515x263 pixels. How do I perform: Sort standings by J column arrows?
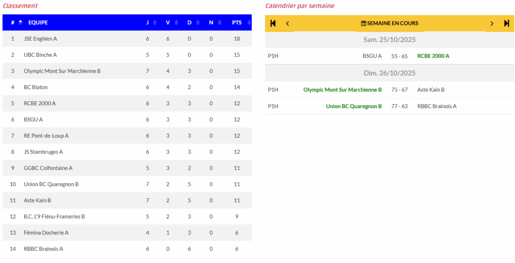pyautogui.click(x=155, y=22)
